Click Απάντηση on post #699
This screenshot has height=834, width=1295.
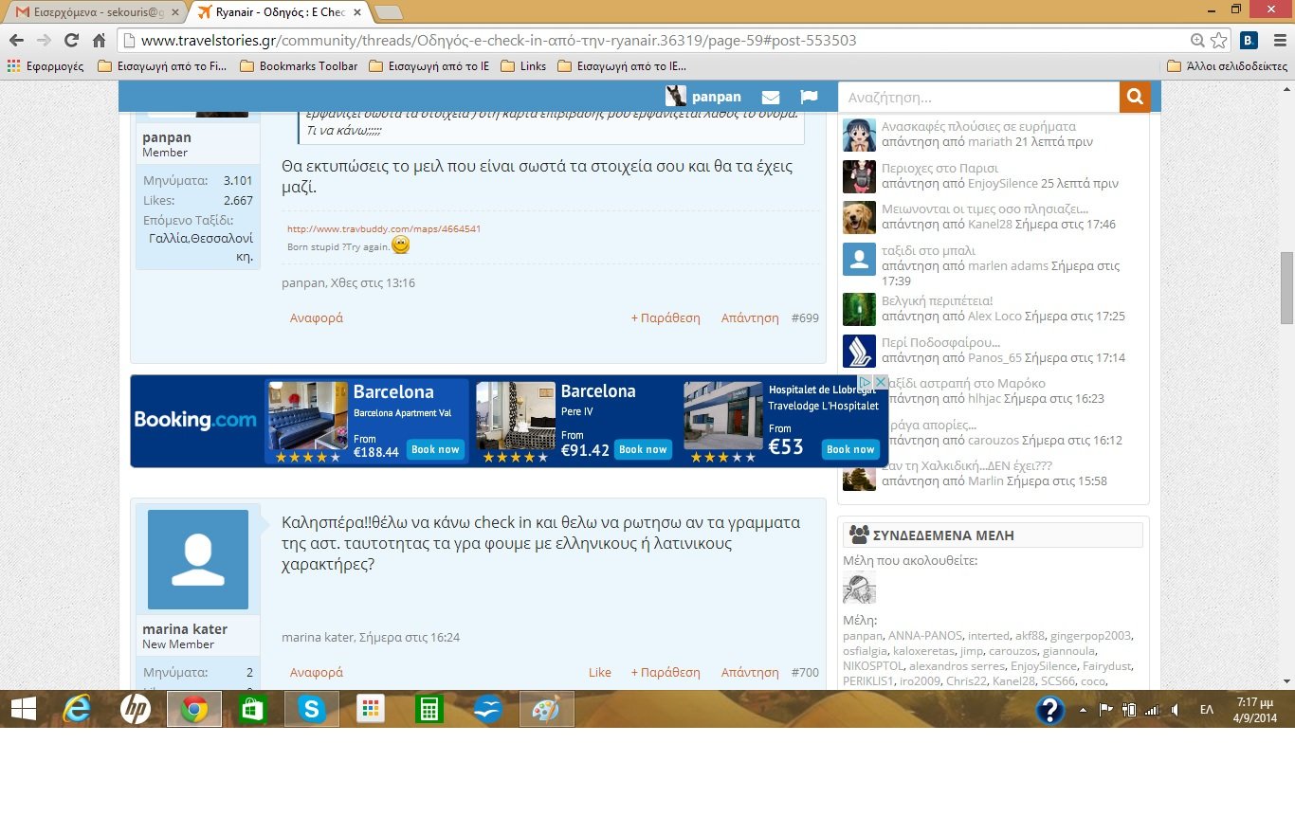pos(749,318)
